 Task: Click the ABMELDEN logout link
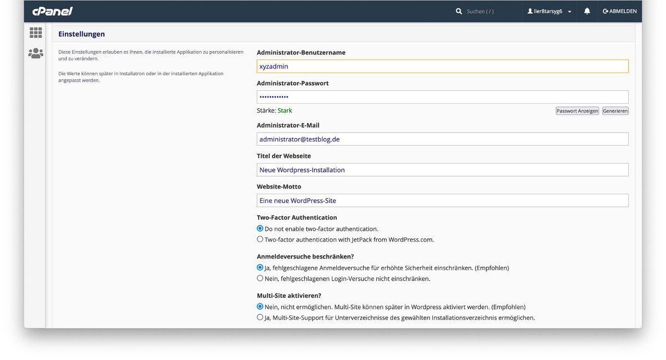(x=620, y=11)
